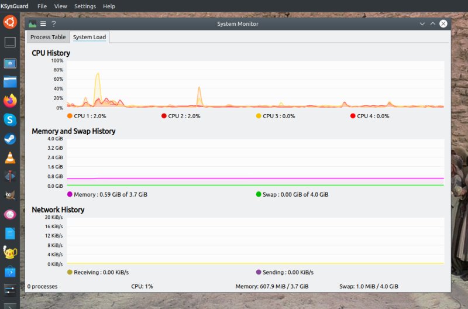The width and height of the screenshot is (468, 309).
Task: Launch Firefox from the dock
Action: click(x=10, y=101)
